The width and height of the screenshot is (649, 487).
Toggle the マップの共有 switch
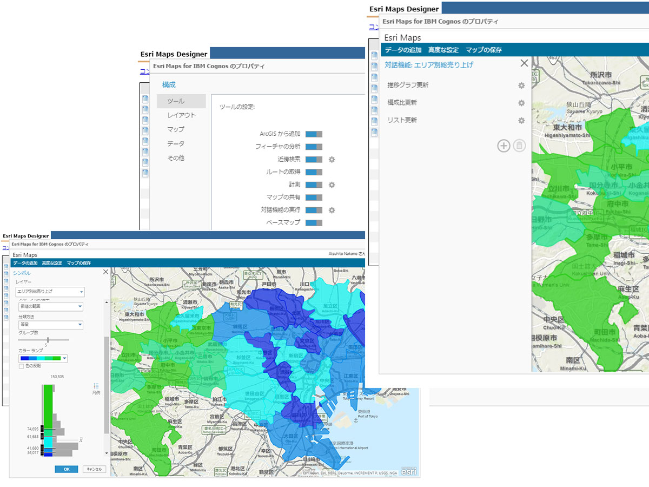point(314,198)
